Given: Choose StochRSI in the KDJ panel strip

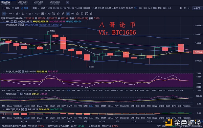Looking at the screenshot, I should coord(125,106).
